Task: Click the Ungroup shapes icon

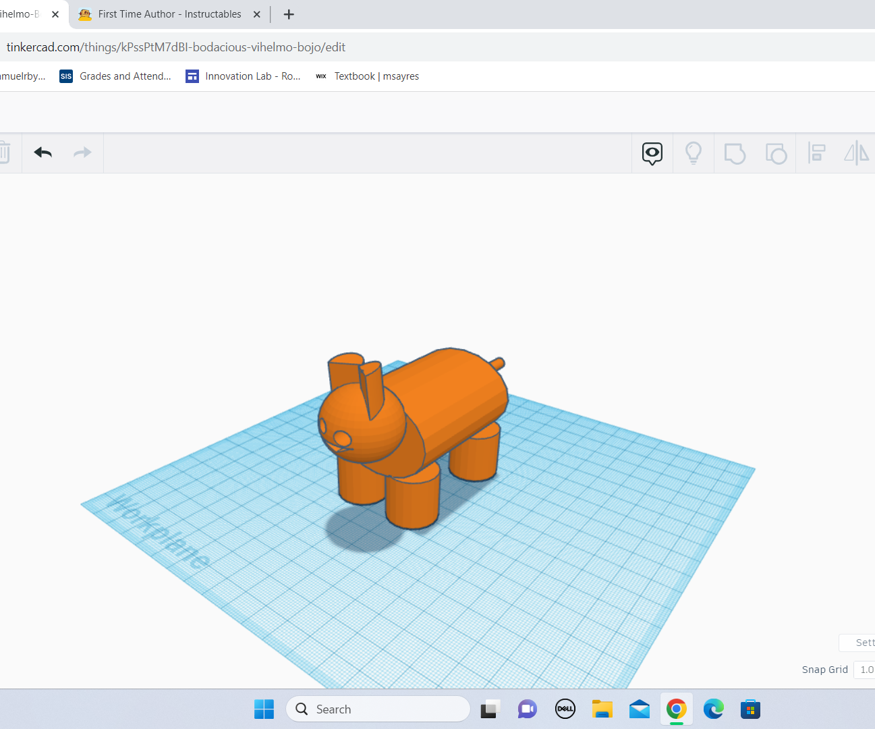Action: click(x=776, y=153)
